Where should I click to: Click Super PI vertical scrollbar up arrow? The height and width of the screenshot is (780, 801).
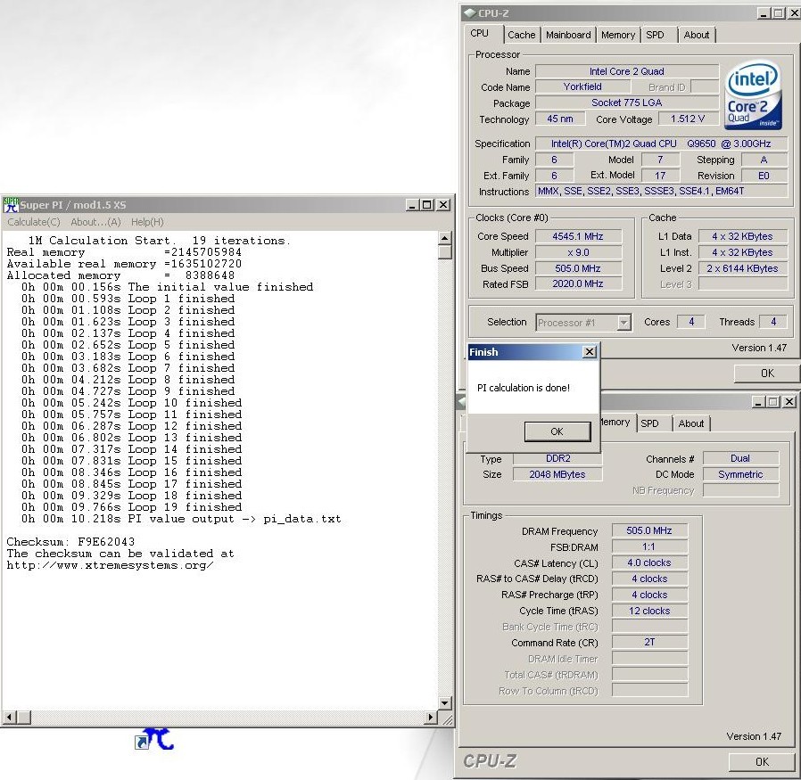pyautogui.click(x=444, y=238)
